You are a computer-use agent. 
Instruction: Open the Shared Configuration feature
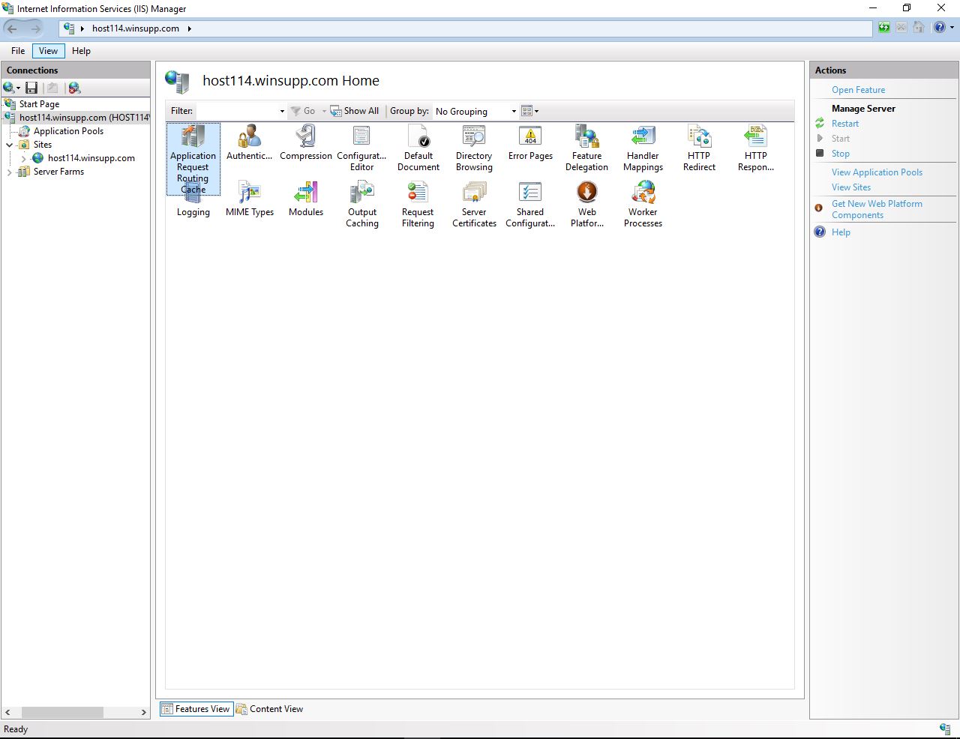click(x=530, y=205)
